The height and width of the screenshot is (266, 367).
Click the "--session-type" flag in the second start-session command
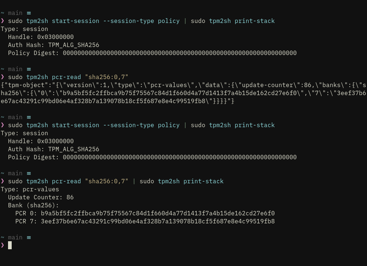click(129, 125)
